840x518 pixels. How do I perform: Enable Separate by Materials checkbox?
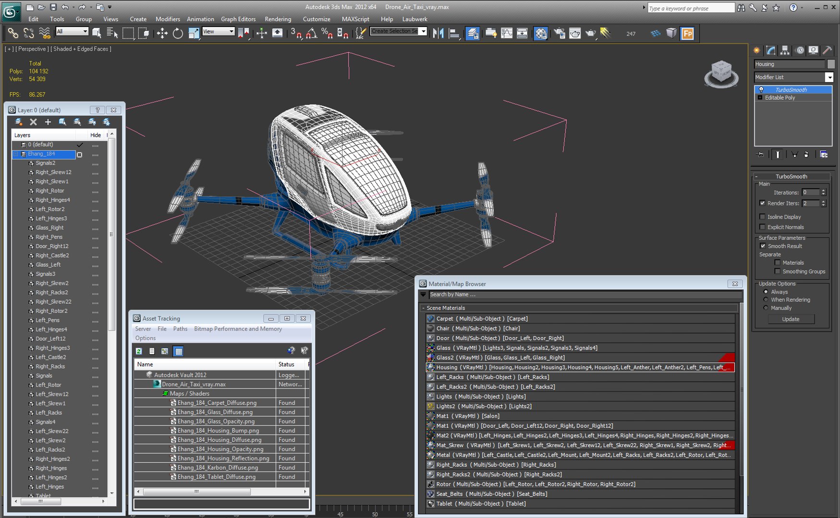click(777, 262)
